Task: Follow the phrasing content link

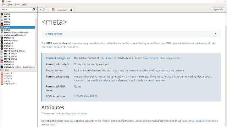Action: tap(170, 58)
